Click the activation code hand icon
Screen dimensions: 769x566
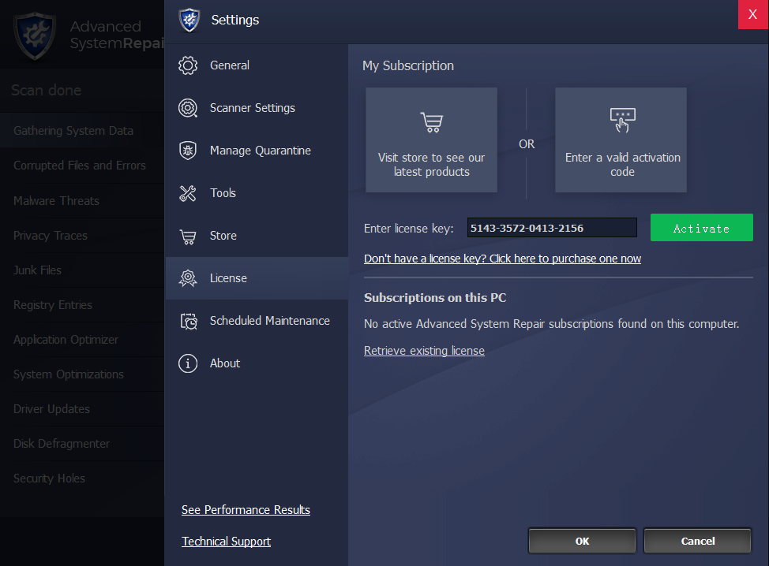(622, 120)
